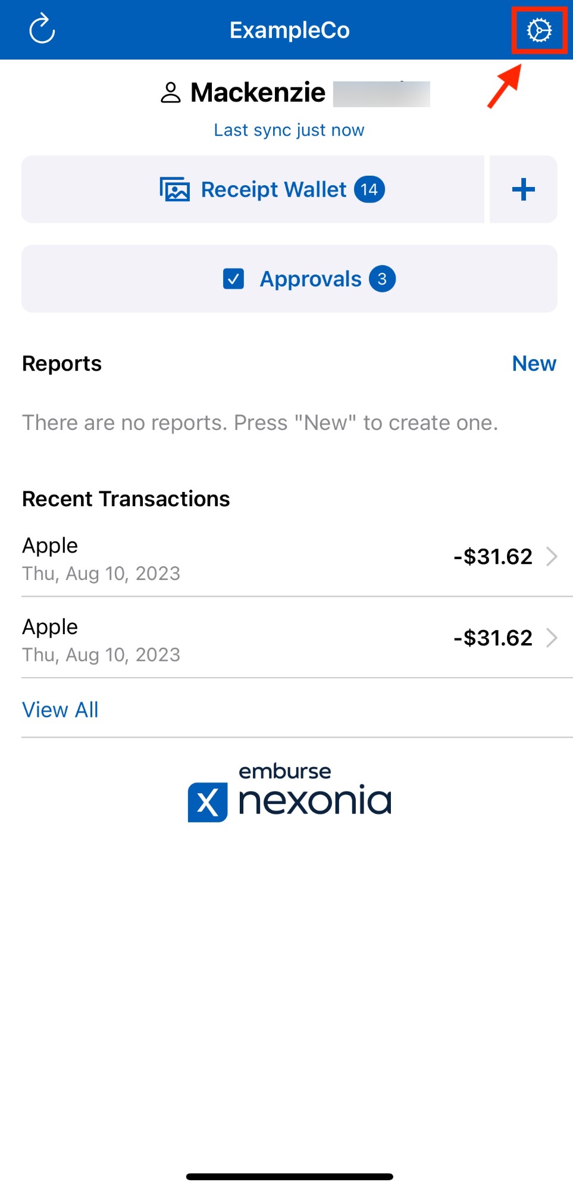Tap the ExampleCo header title
Viewport: 573px width, 1191px height.
[290, 30]
